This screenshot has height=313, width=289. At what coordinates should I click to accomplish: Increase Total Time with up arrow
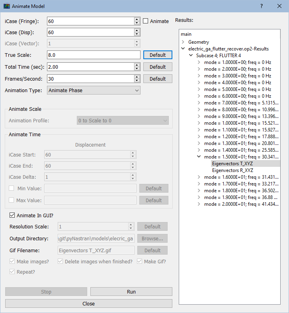click(x=137, y=65)
